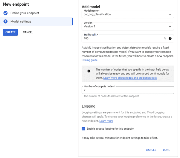Click the Add model heading
The width and height of the screenshot is (180, 158).
point(91,7)
